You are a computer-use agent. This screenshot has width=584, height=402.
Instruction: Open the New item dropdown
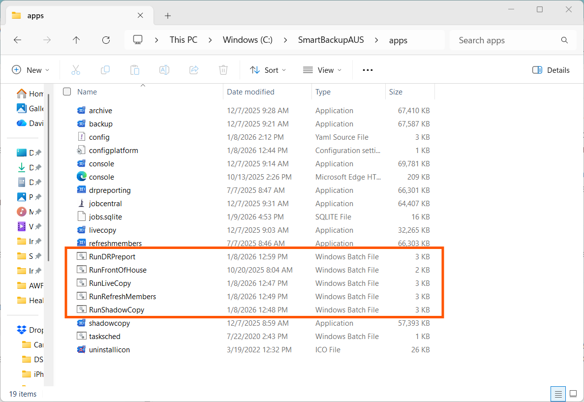tap(31, 70)
